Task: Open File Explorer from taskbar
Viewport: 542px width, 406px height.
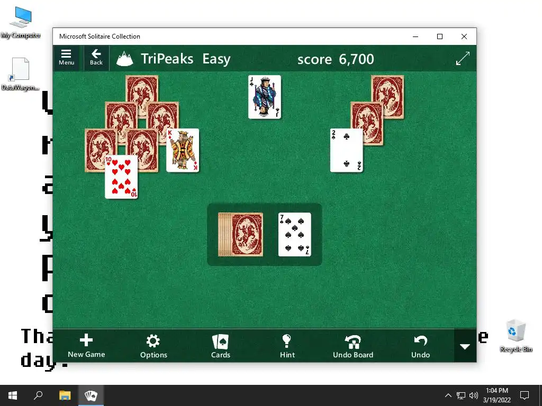Action: click(x=65, y=395)
